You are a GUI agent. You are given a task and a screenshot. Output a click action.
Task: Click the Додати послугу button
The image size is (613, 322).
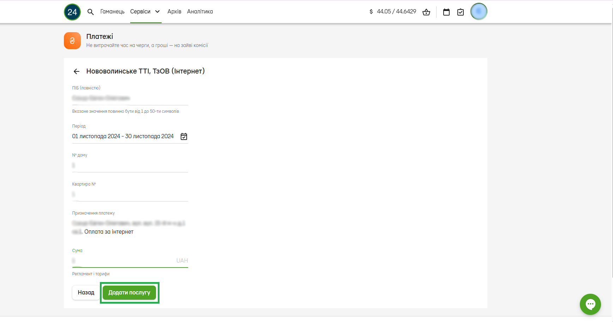(x=130, y=293)
